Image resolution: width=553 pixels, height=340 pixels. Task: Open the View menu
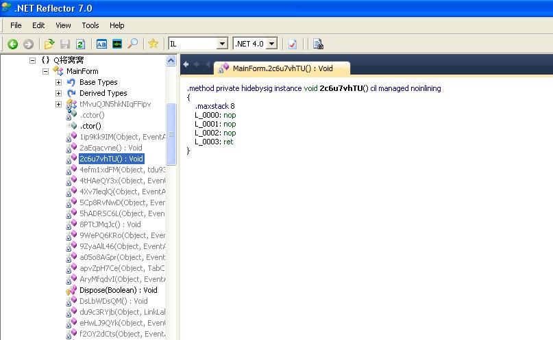[63, 25]
